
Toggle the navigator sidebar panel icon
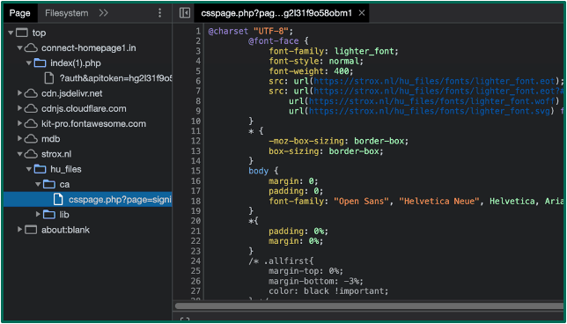pyautogui.click(x=185, y=13)
